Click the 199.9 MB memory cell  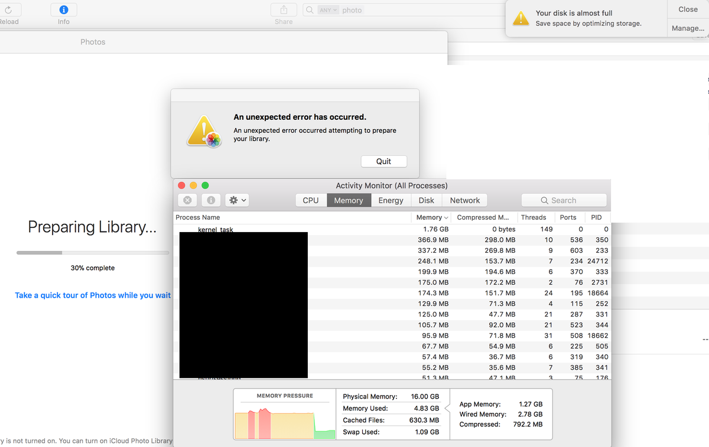[x=433, y=272]
